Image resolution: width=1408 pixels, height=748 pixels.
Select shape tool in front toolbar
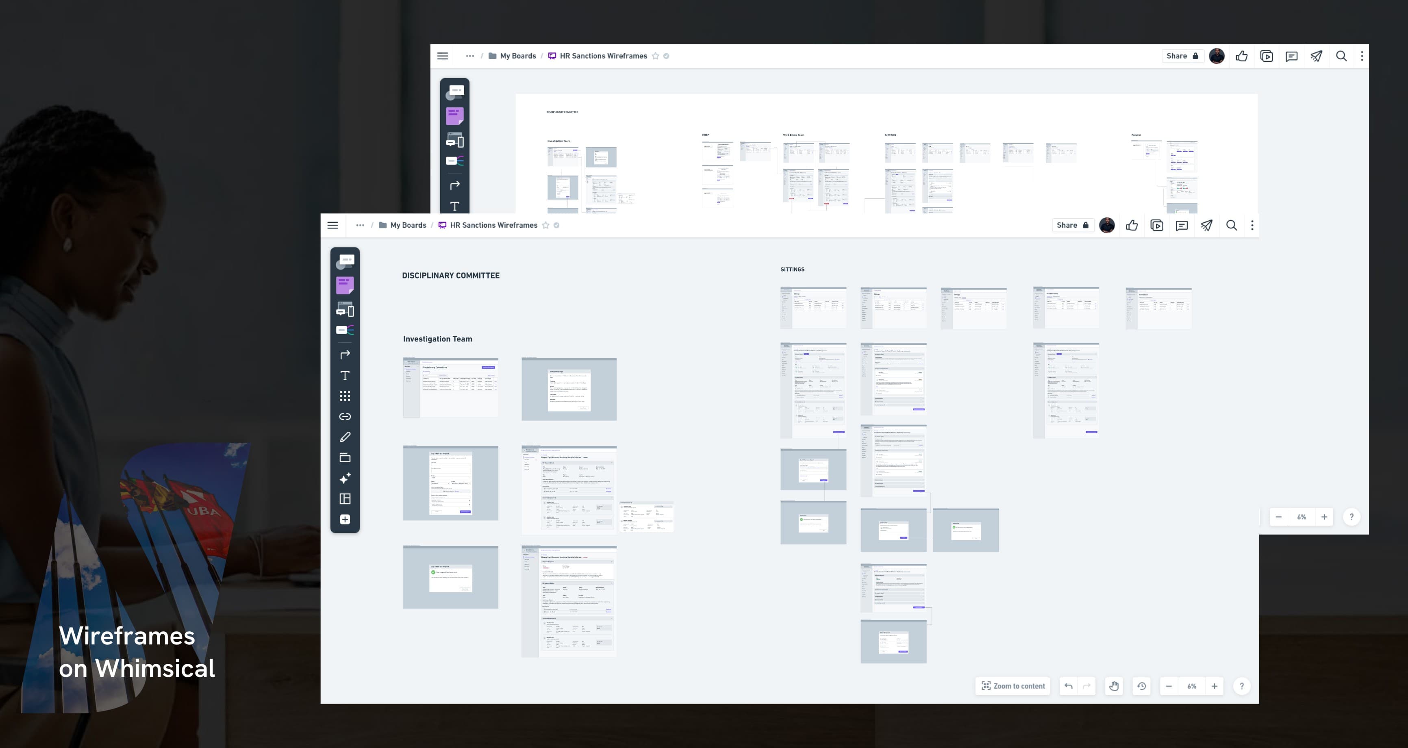pyautogui.click(x=345, y=261)
